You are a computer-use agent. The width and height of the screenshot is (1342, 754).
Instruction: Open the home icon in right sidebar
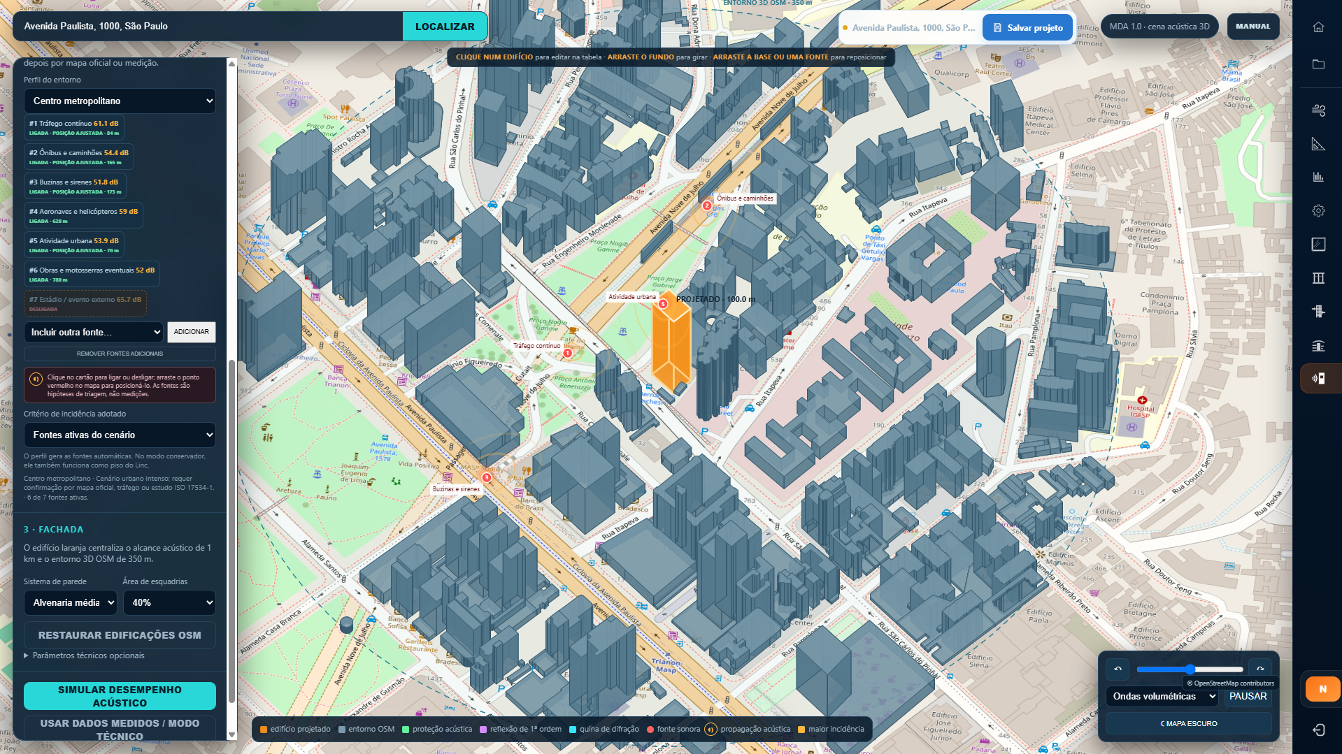pos(1318,27)
